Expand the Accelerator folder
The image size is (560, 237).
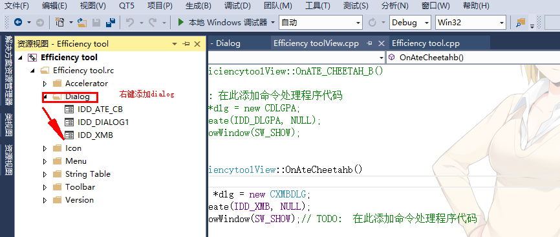point(45,84)
